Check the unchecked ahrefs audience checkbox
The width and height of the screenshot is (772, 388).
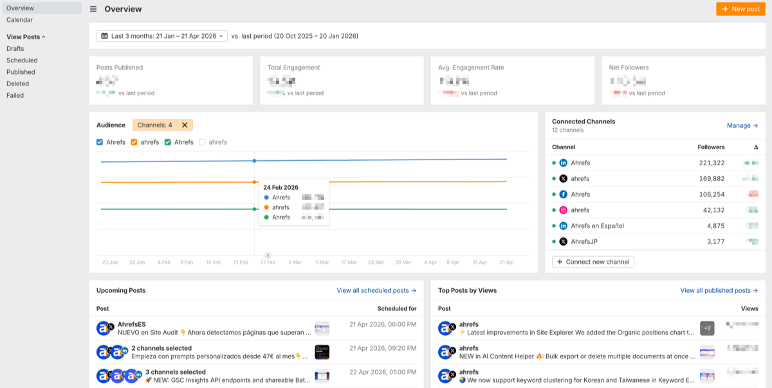click(203, 142)
